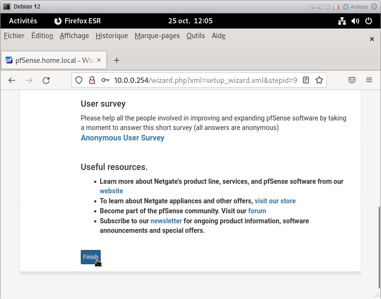Open the Pocket save icon
The image size is (381, 299).
tap(352, 80)
